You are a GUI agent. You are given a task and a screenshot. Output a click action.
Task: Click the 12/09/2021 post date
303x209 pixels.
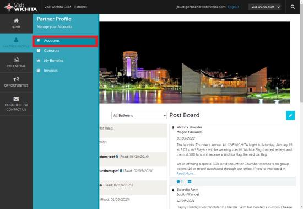click(185, 201)
